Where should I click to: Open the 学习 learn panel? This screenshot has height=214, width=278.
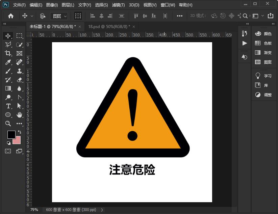coord(263,76)
